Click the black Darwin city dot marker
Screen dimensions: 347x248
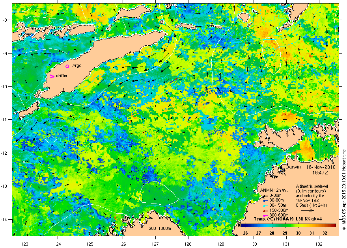pos(281,168)
